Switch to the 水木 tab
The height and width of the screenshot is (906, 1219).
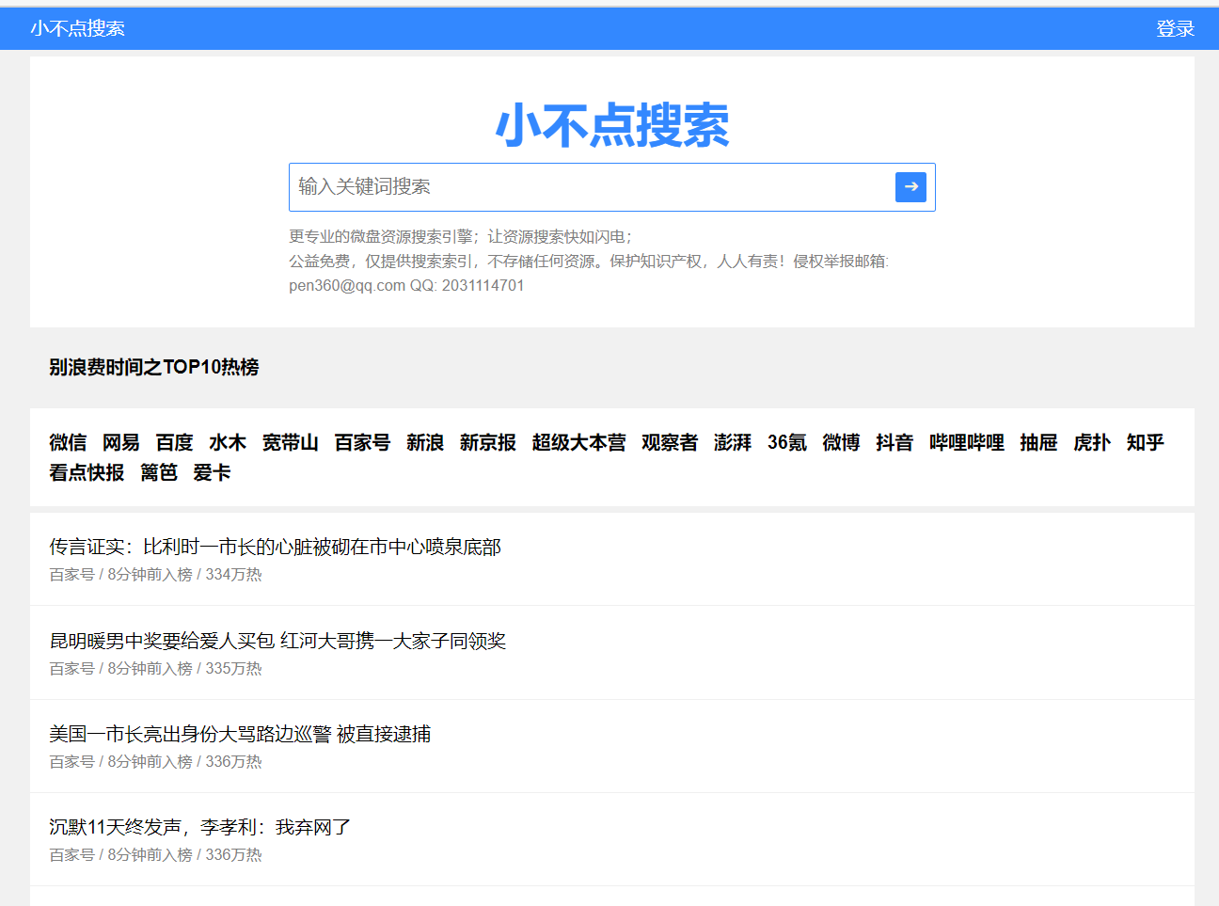tap(228, 442)
